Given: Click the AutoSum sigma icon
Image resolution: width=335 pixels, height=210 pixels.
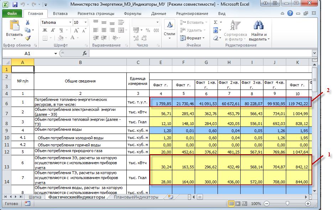Looking at the screenshot, I should (216, 22).
